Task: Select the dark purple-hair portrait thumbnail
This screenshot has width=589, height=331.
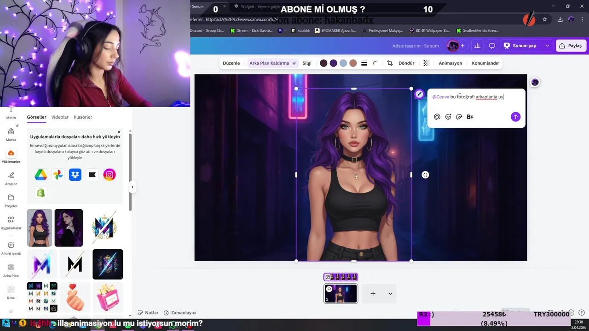Action: click(x=69, y=228)
